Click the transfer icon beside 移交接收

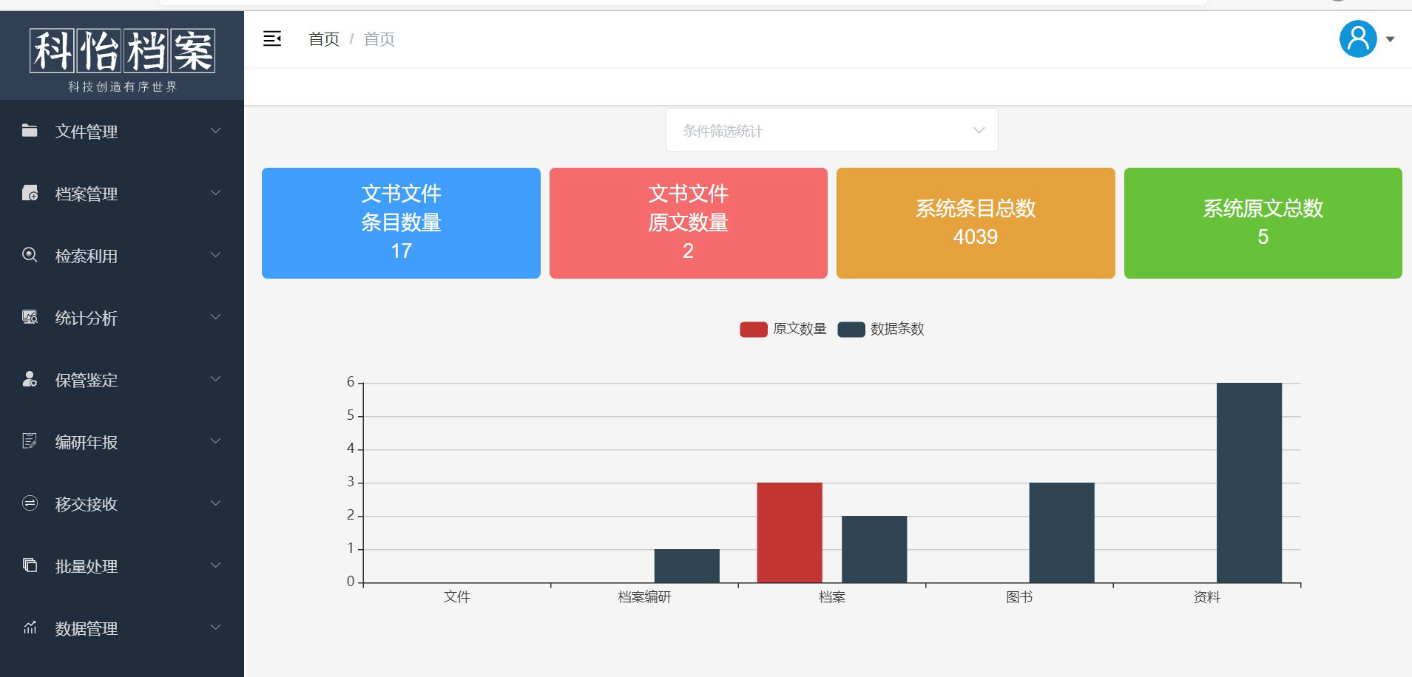(30, 503)
